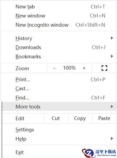Increase zoom with the plus button
Image resolution: width=117 pixels, height=158 pixels.
(84, 68)
